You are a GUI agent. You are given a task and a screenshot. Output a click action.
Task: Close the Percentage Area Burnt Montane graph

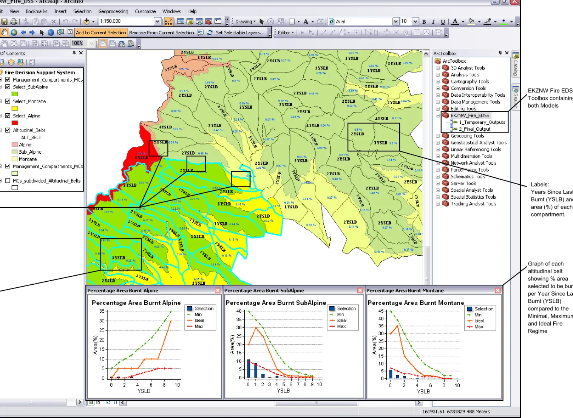[497, 290]
